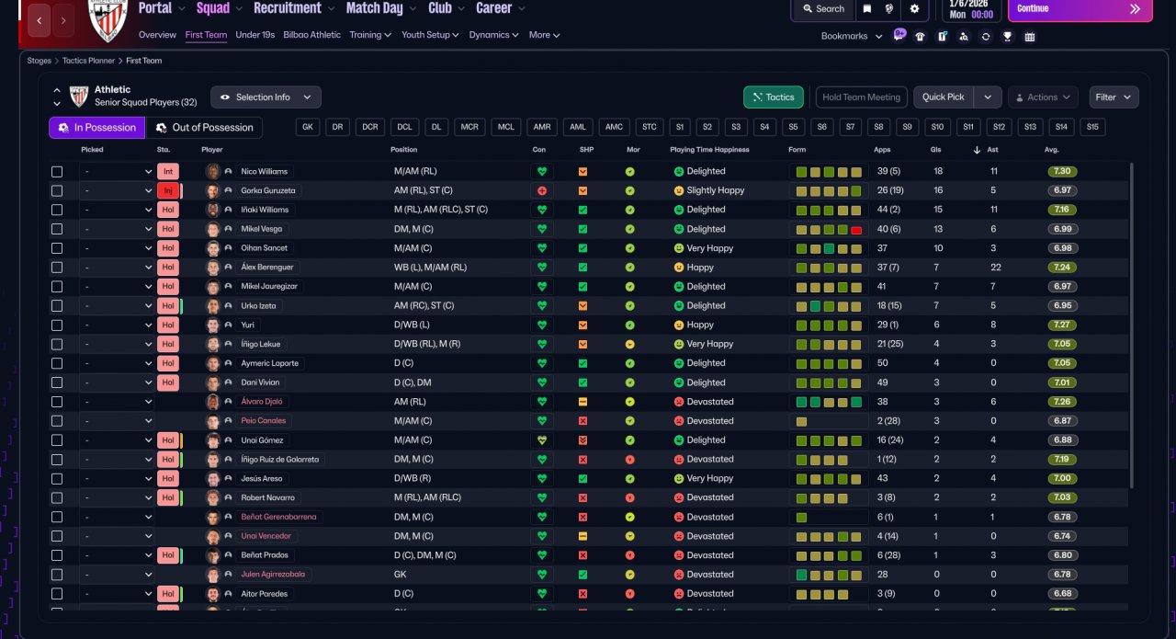1176x639 pixels.
Task: Tick the checkbox for Oihan Sancet
Action: tap(57, 248)
